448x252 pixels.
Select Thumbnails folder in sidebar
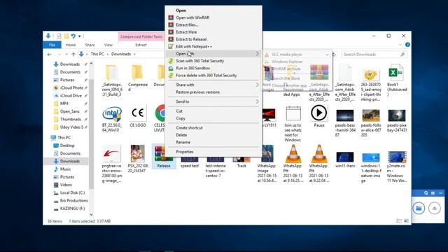pos(70,119)
